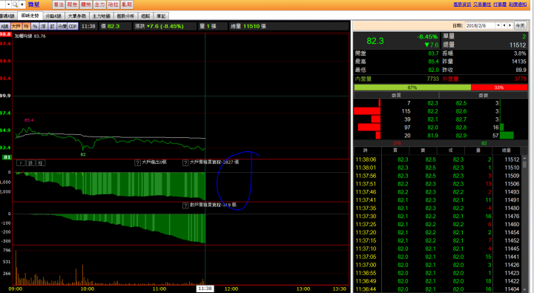Screen dimensions: 534x293
Task: Open the date picker dropdown arrow
Action: (x=498, y=25)
